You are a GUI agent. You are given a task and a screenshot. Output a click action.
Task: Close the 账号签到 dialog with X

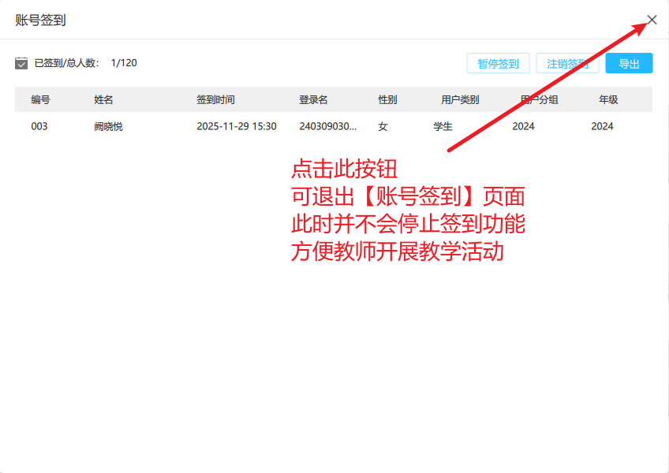[x=652, y=20]
